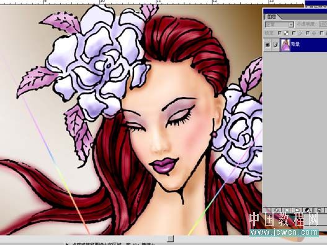
Task: Expand the status bar arrow menu
Action: click(x=67, y=244)
